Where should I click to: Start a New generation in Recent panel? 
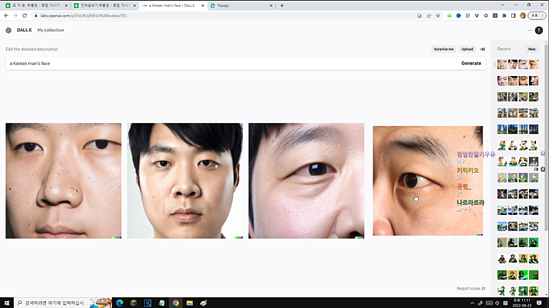coord(531,49)
